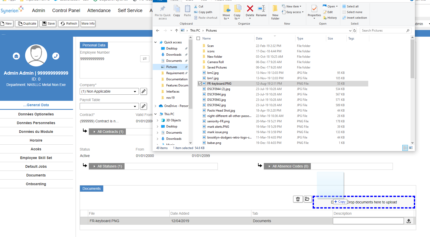Click History in the Open group
The width and height of the screenshot is (430, 237).
point(330,18)
